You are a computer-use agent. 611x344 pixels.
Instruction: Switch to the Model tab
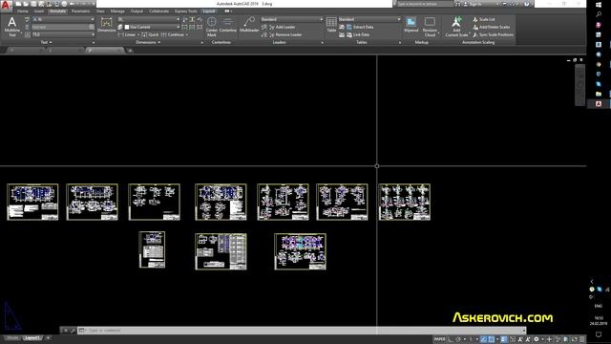(x=12, y=337)
